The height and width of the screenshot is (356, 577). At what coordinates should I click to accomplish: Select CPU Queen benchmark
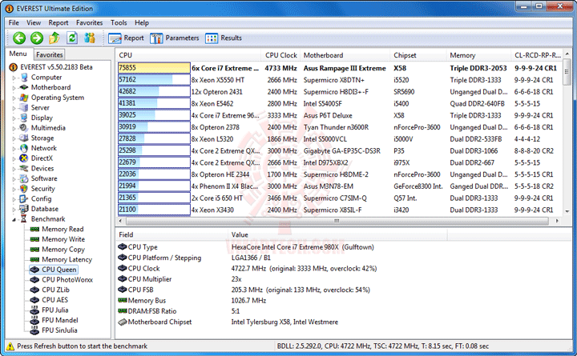59,270
